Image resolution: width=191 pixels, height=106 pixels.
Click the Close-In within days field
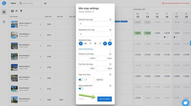click(102, 58)
